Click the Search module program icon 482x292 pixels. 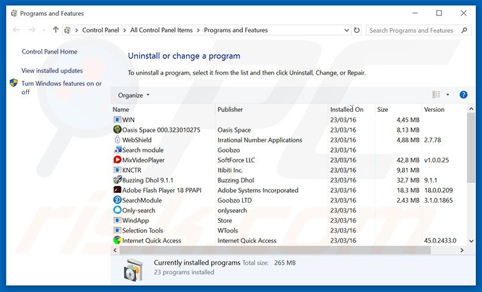point(117,150)
